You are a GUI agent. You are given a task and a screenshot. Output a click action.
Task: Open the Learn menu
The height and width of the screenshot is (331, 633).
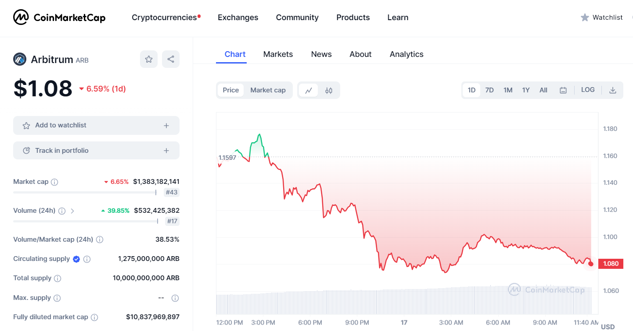pos(398,18)
